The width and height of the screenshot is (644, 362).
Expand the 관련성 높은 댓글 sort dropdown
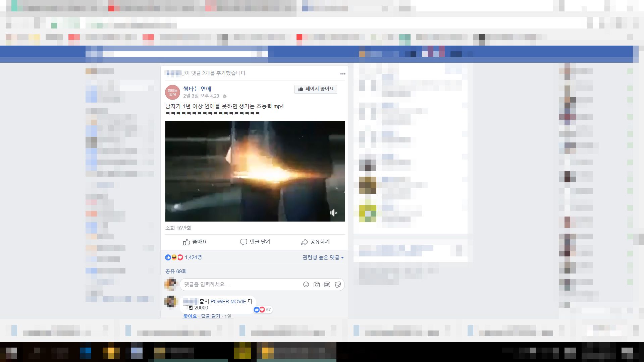pyautogui.click(x=323, y=257)
